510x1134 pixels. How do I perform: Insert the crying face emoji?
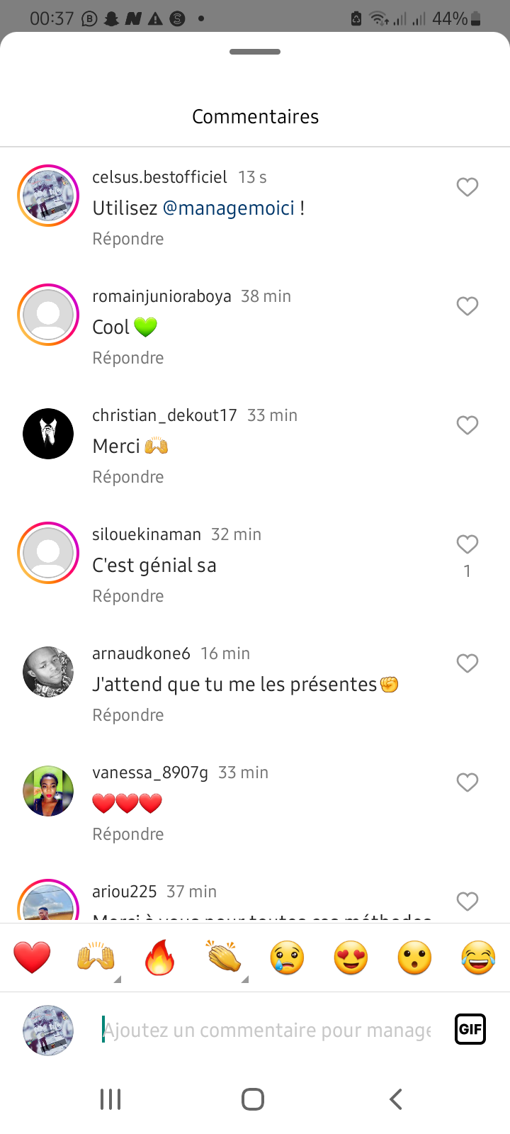(287, 958)
